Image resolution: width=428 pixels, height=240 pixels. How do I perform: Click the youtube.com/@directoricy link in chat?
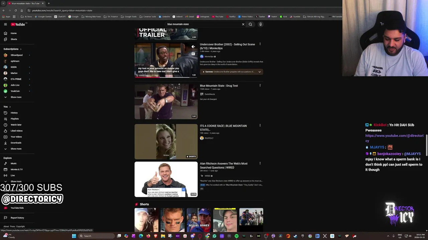pyautogui.click(x=394, y=138)
